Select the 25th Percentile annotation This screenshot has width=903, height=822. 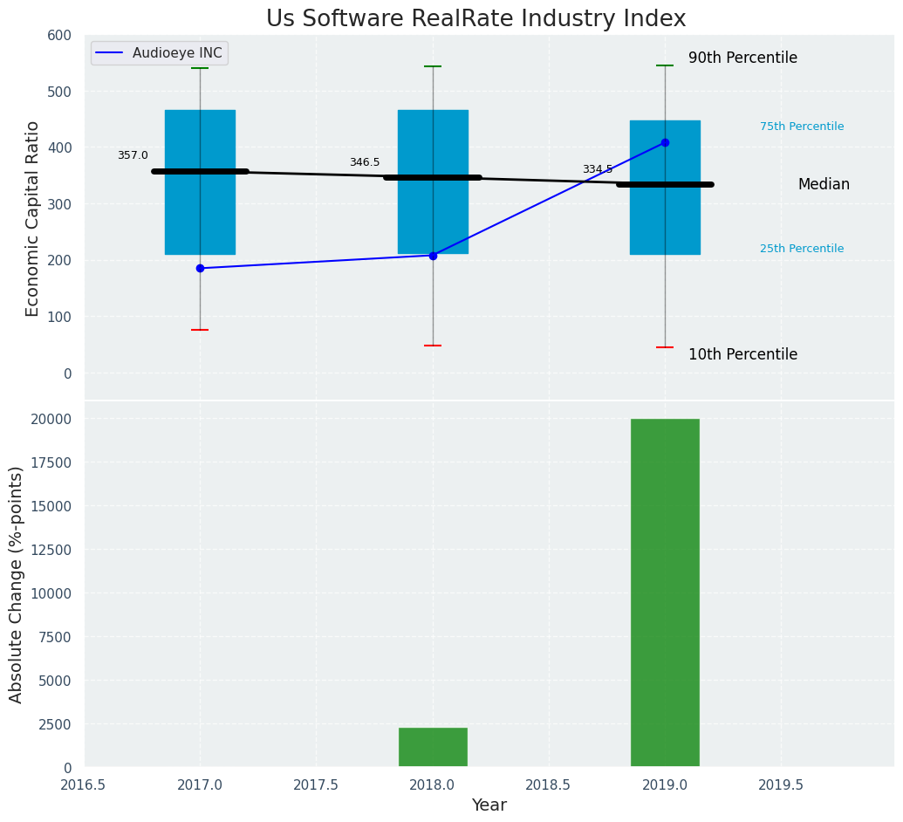click(x=802, y=249)
